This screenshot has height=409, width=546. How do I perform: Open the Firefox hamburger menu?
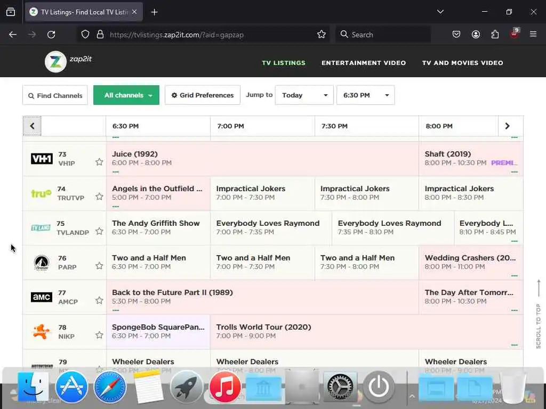[533, 35]
